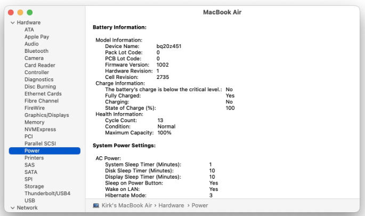Click Power in the path bar
The width and height of the screenshot is (365, 216).
[x=200, y=205]
